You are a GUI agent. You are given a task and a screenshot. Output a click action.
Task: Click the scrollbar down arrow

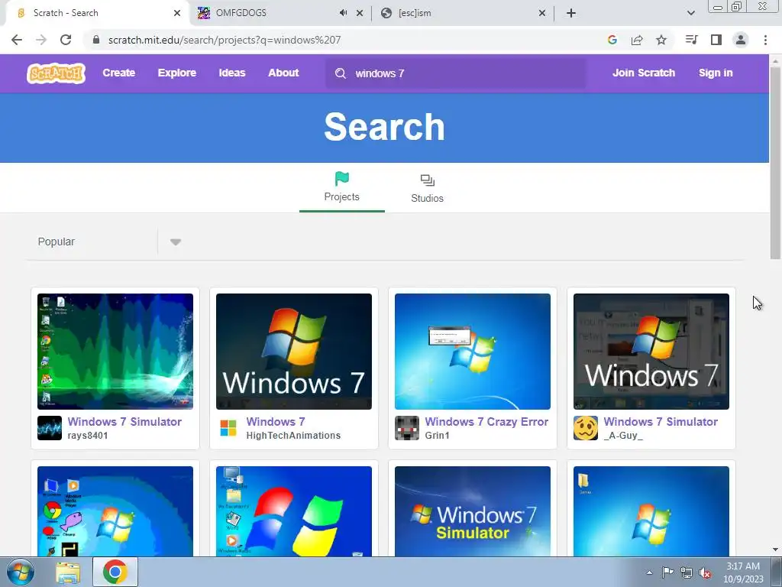775,550
